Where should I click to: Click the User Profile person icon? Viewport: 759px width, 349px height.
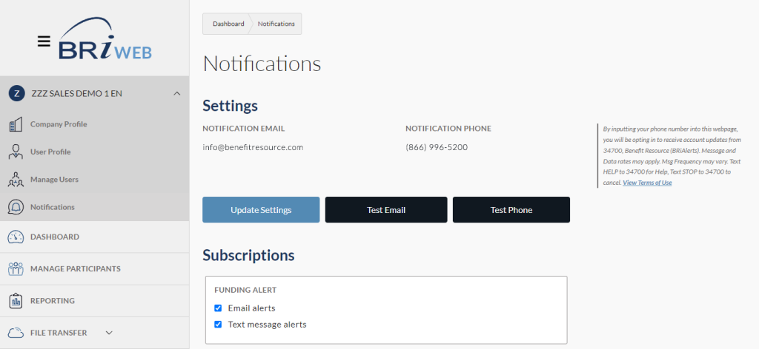pyautogui.click(x=16, y=152)
